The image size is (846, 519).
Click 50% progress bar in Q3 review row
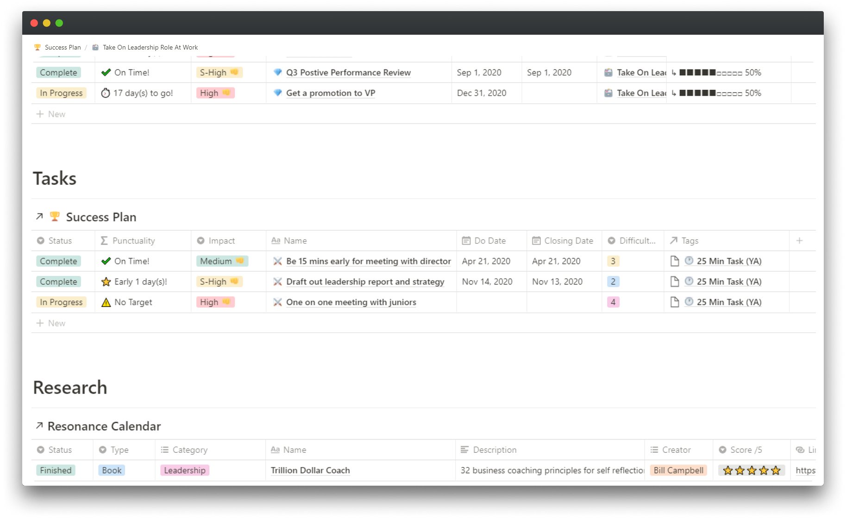[716, 72]
